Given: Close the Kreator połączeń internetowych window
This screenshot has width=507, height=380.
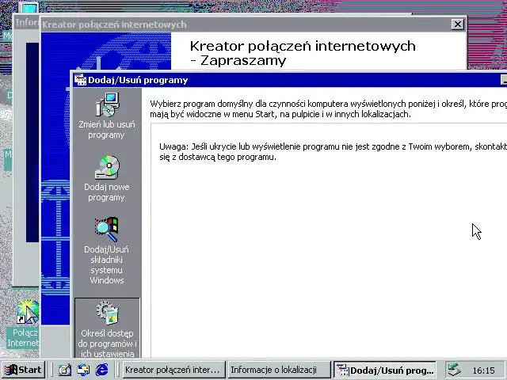Looking at the screenshot, I should coord(458,25).
